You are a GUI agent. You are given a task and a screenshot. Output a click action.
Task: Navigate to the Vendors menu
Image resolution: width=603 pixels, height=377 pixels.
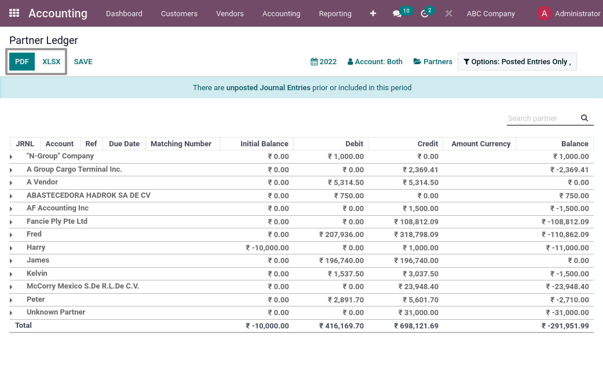click(x=229, y=13)
